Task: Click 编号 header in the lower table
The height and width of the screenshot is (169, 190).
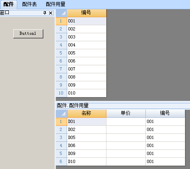Action: [165, 114]
